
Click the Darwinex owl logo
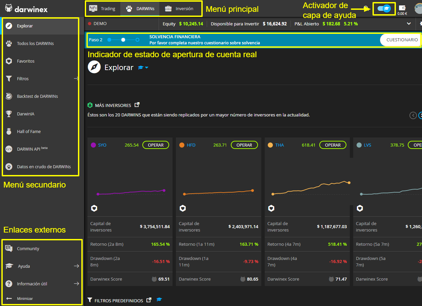pyautogui.click(x=9, y=9)
